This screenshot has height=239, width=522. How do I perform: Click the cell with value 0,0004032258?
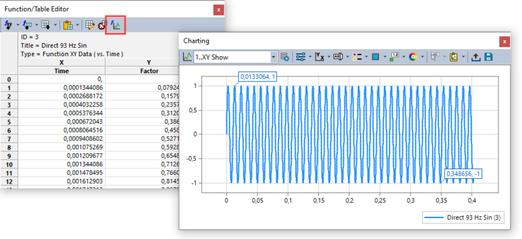click(61, 104)
